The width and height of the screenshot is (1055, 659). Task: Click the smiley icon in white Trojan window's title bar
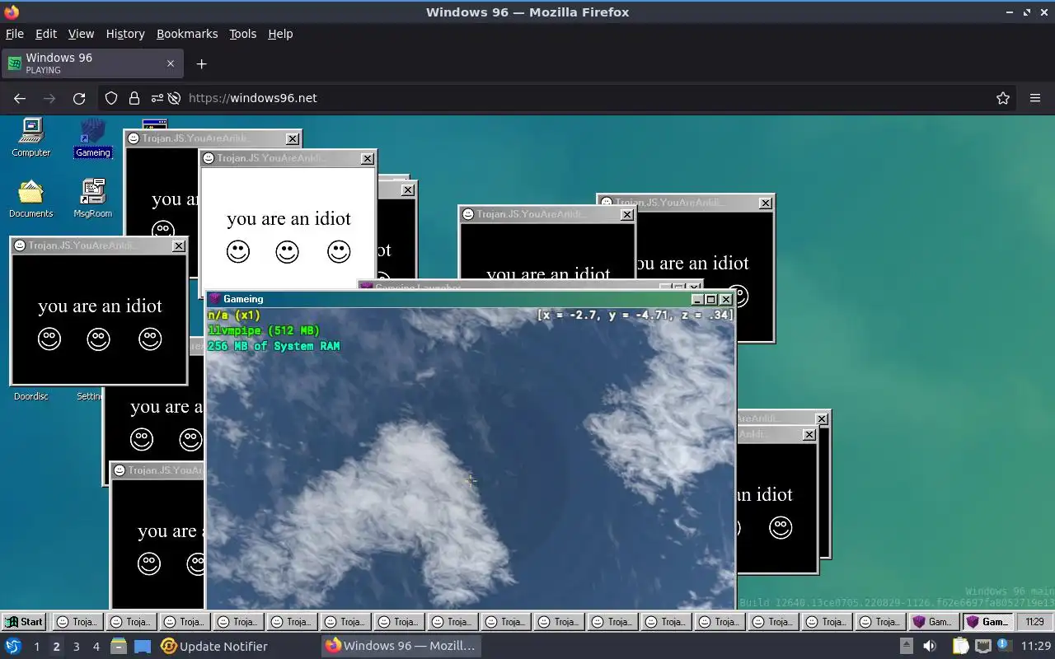tap(209, 158)
